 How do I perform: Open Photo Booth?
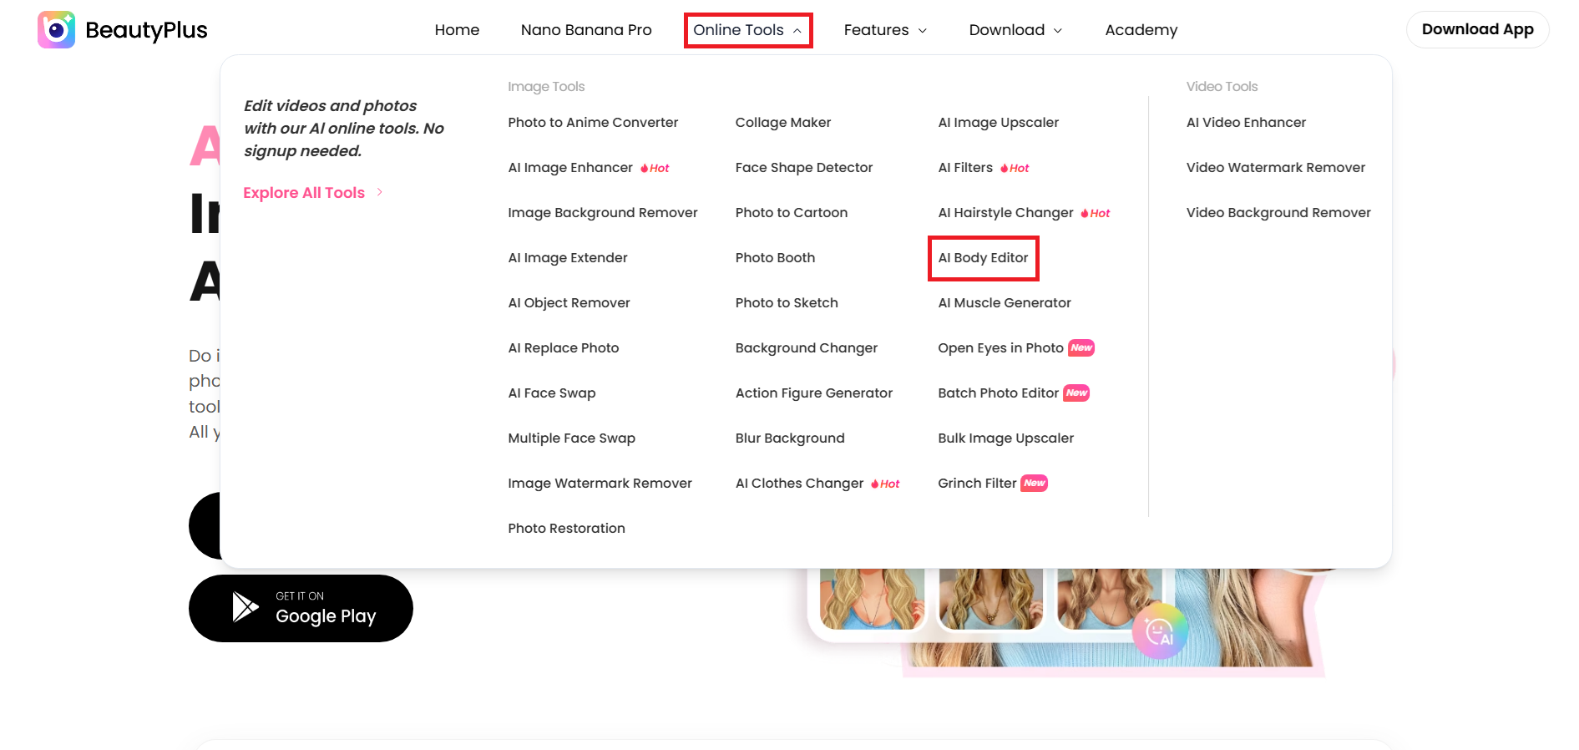(x=775, y=258)
